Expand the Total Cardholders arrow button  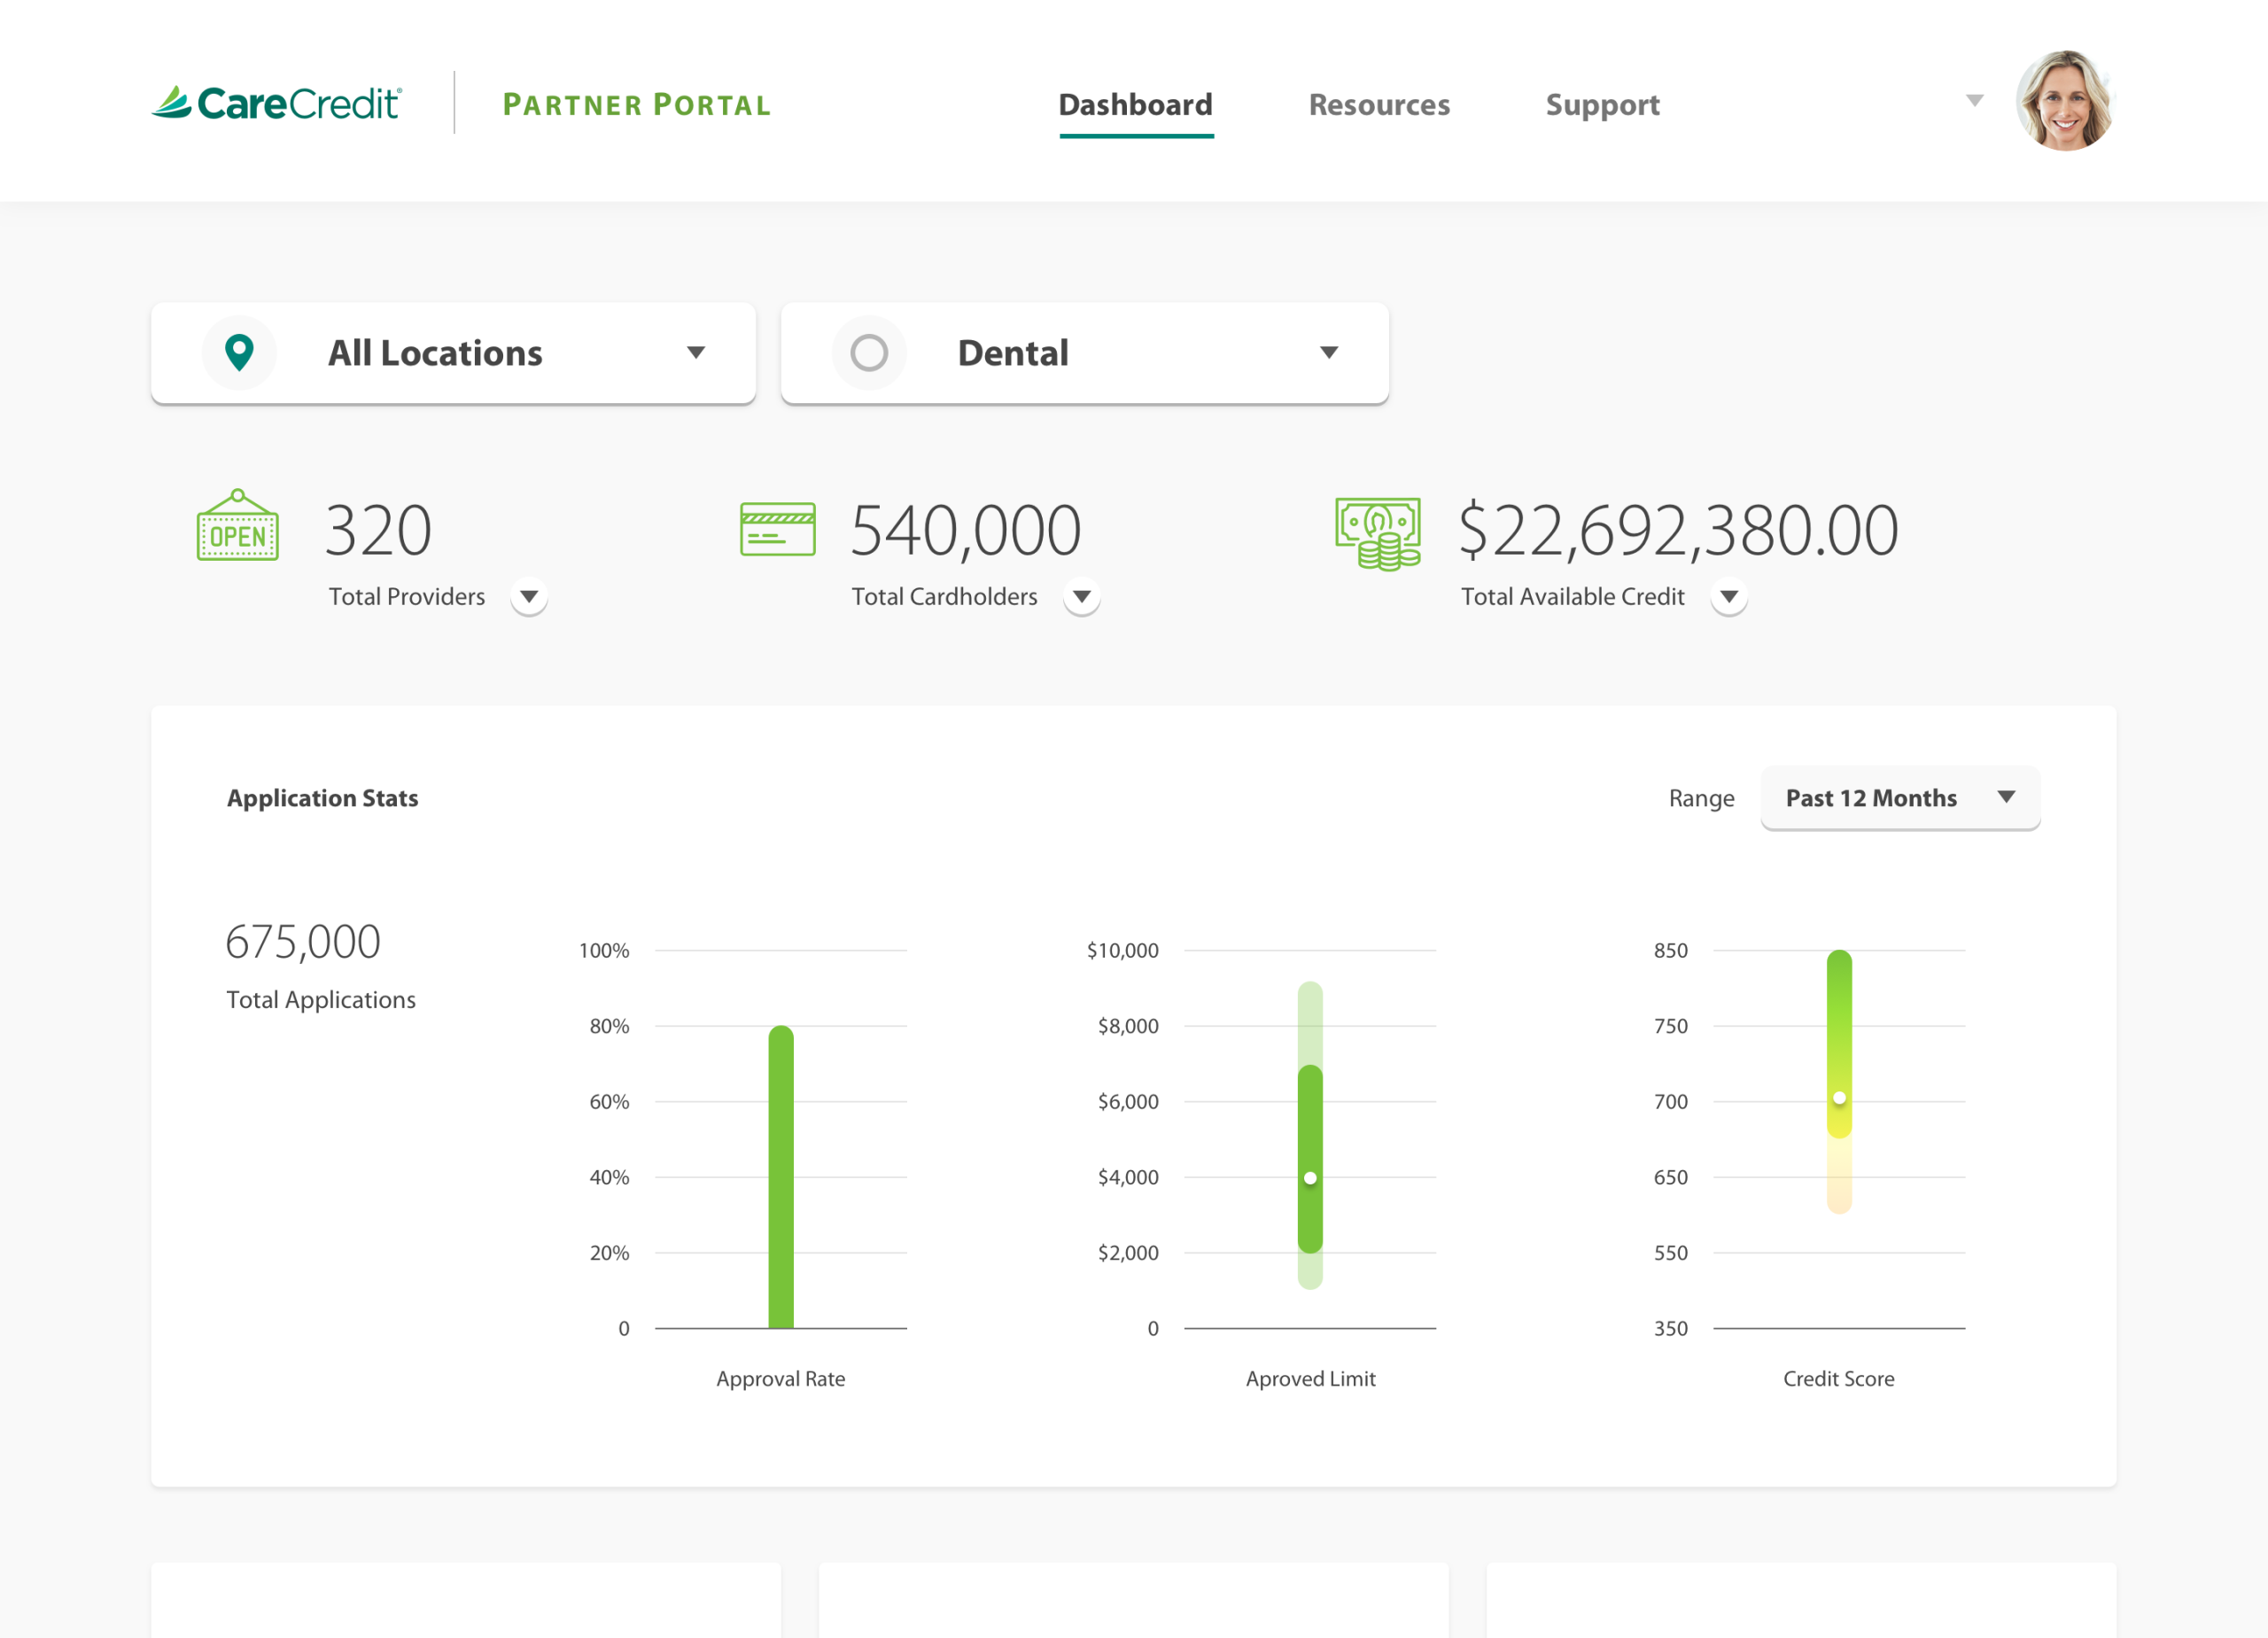[1081, 597]
